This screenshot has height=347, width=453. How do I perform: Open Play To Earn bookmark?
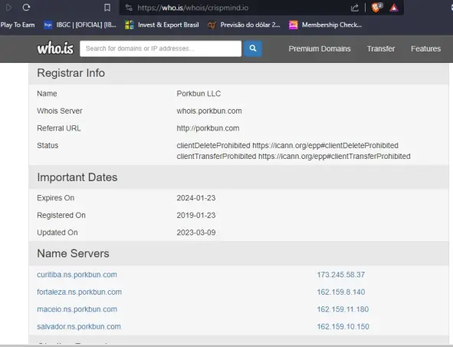pyautogui.click(x=18, y=25)
